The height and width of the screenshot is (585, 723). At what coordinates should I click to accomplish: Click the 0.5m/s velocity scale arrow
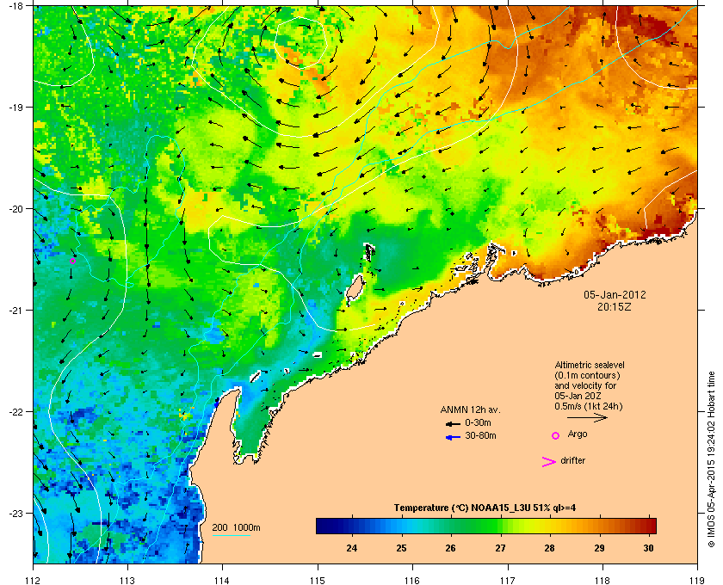(x=587, y=417)
